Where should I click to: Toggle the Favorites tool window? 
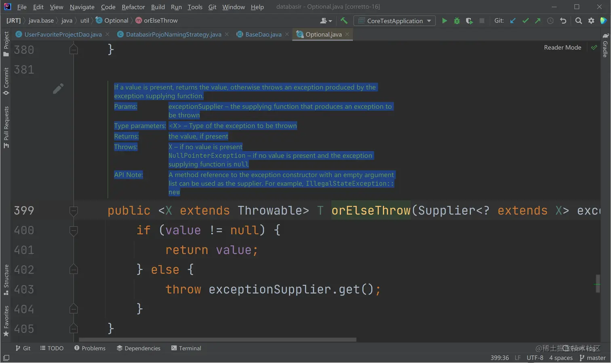(6, 321)
